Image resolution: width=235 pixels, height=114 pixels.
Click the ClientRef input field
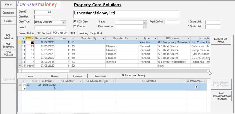43,17
